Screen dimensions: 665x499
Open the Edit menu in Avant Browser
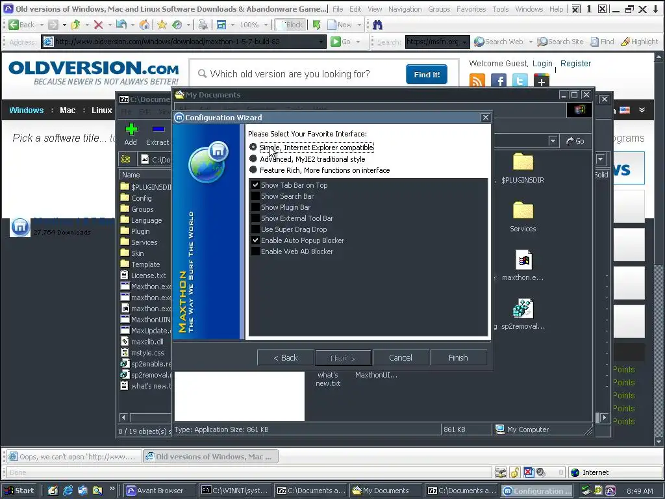[x=355, y=9]
